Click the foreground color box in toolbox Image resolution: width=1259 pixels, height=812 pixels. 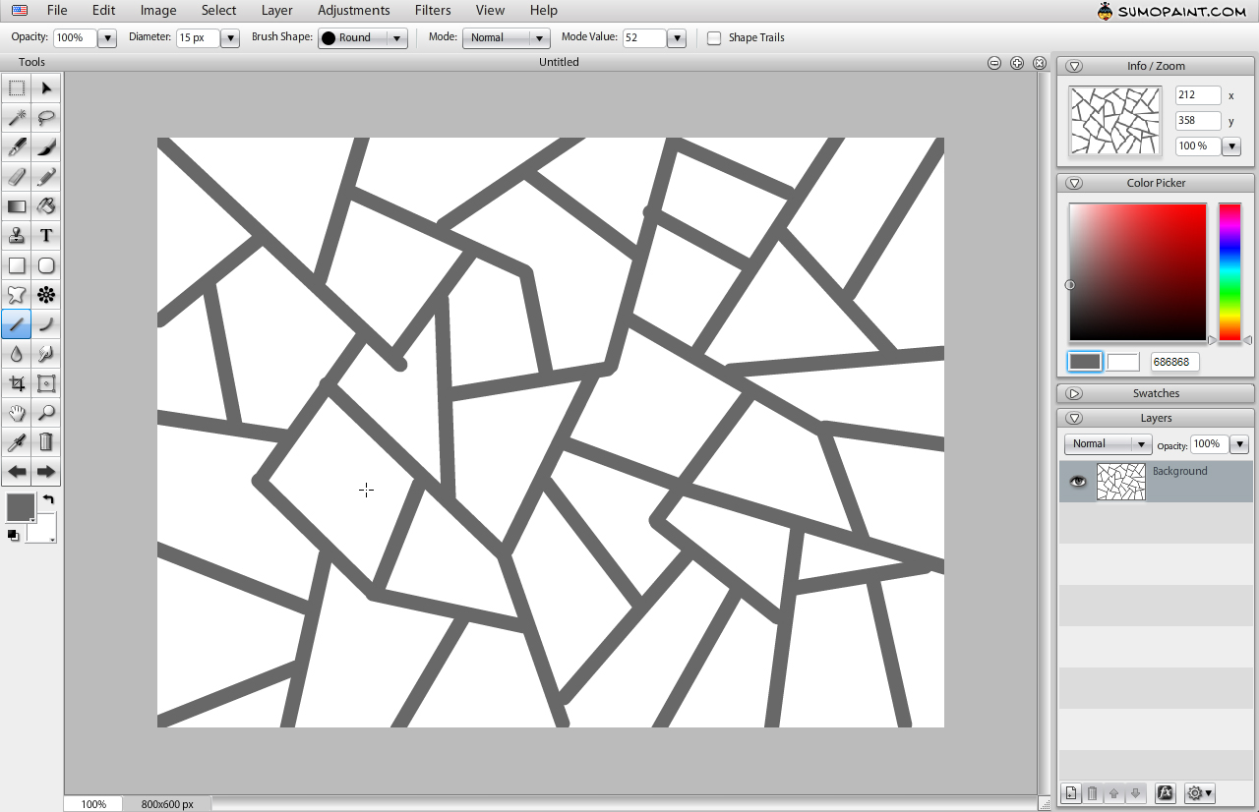pos(21,507)
